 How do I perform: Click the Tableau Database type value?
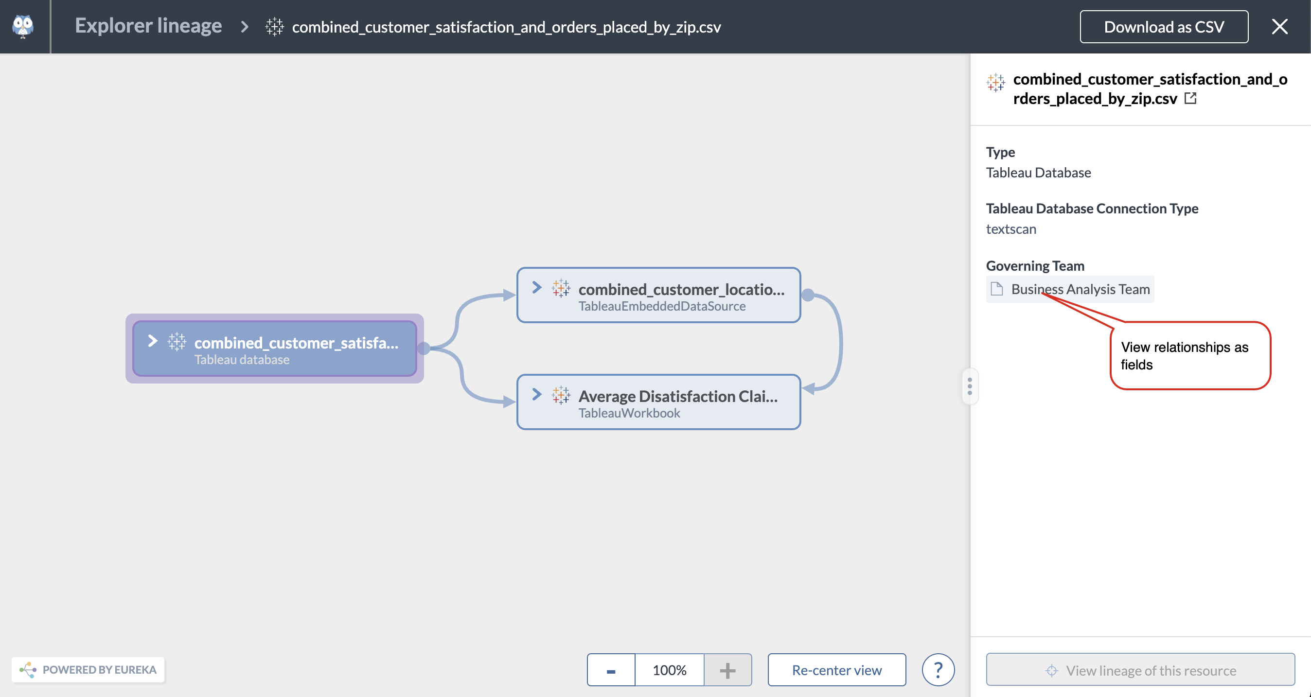point(1038,173)
